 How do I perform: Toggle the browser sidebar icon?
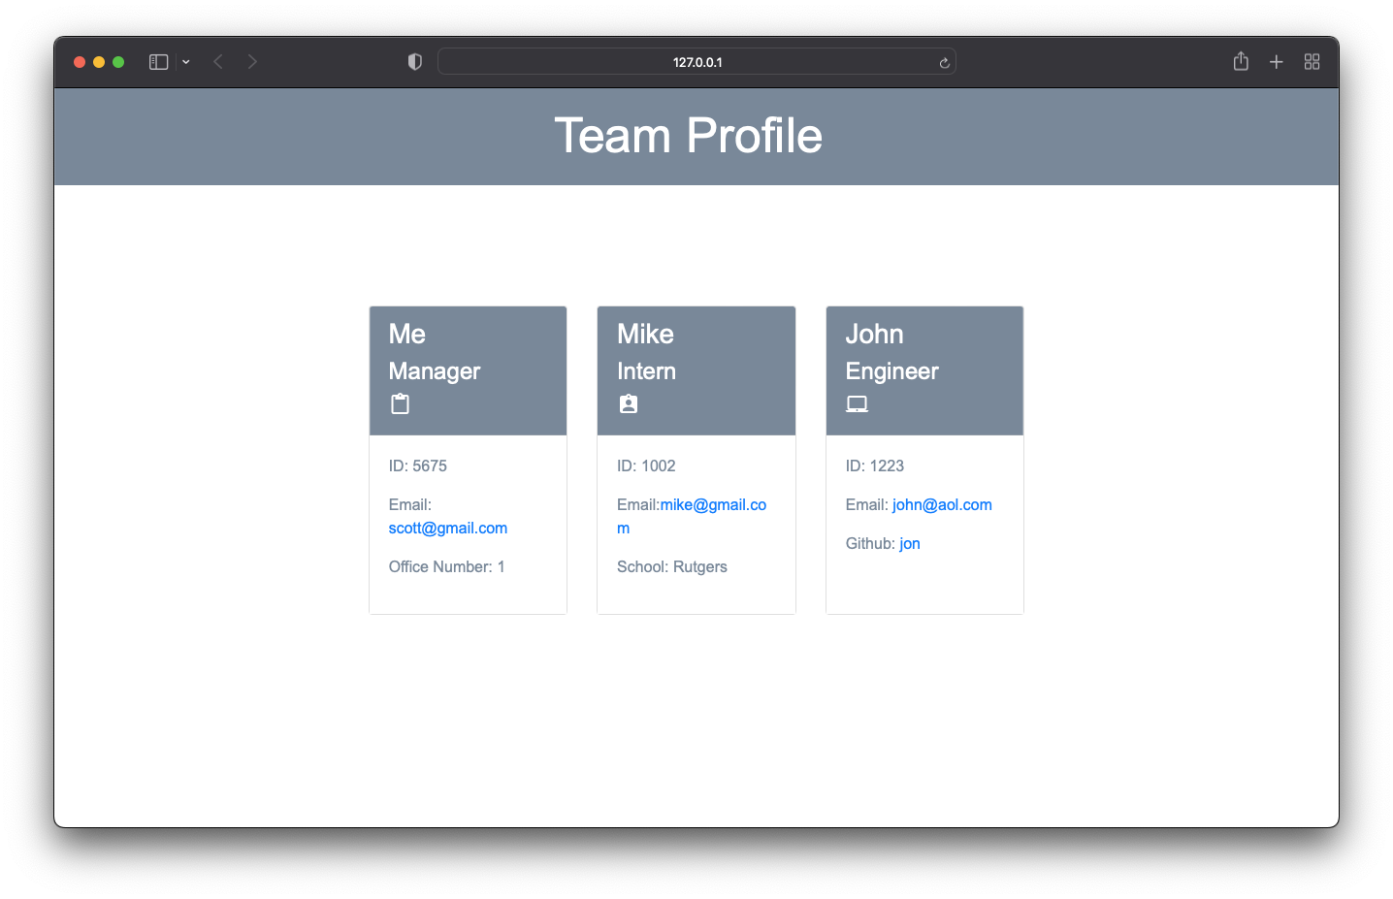coord(157,61)
